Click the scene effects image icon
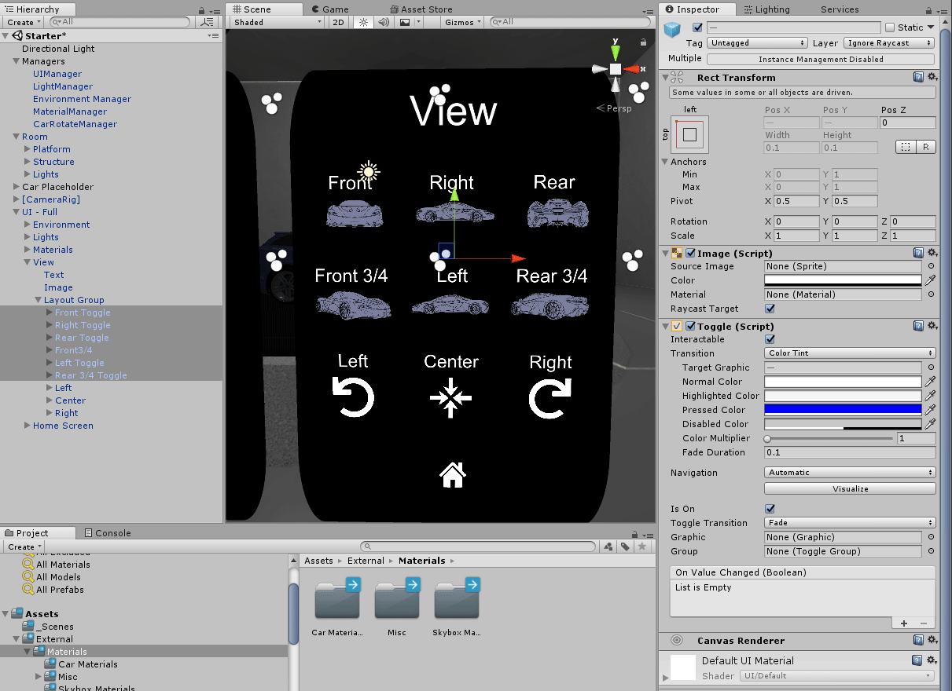The image size is (952, 691). click(x=405, y=23)
